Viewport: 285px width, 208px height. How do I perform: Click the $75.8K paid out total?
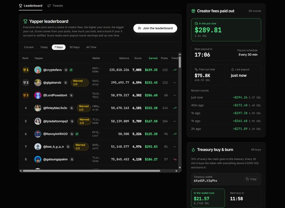[x=202, y=75]
